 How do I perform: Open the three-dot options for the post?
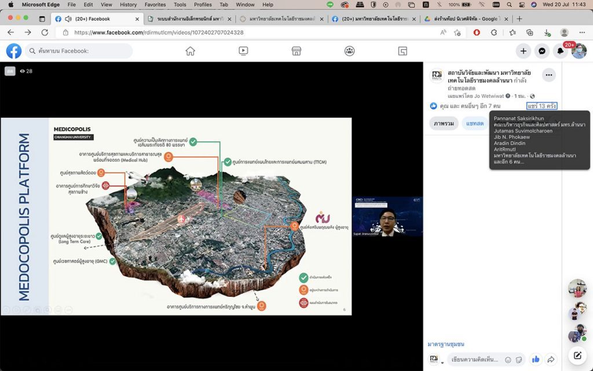[548, 75]
